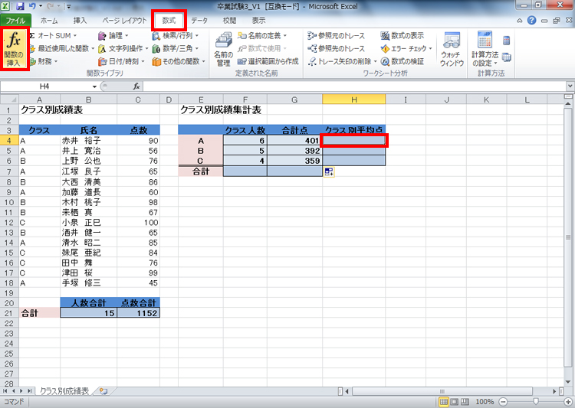
Task: Open the オート SUM button
Action: 53,35
